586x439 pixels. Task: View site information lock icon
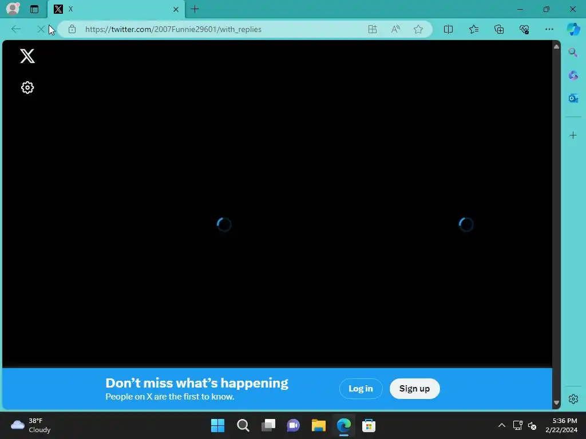coord(72,29)
